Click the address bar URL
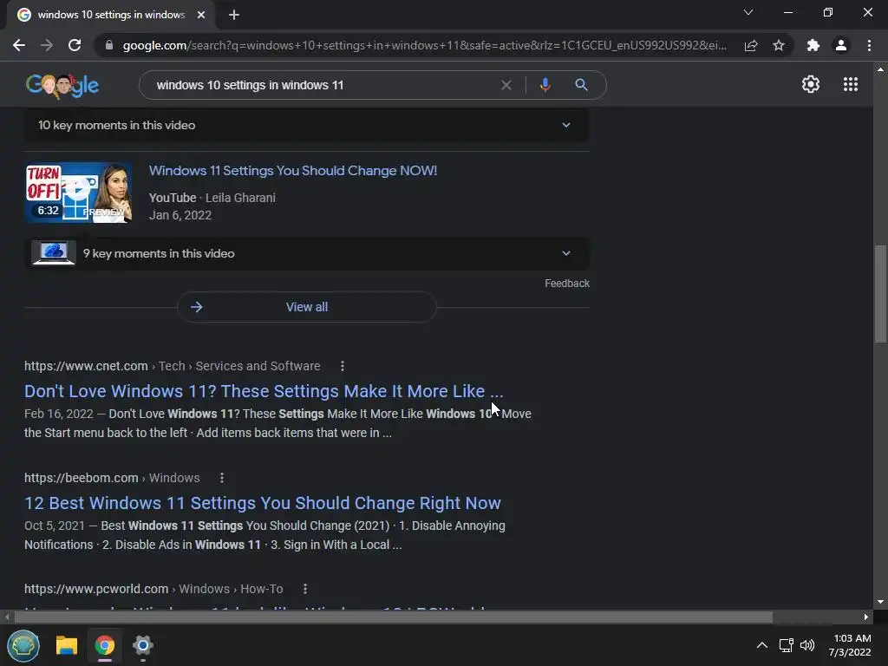 [425, 45]
